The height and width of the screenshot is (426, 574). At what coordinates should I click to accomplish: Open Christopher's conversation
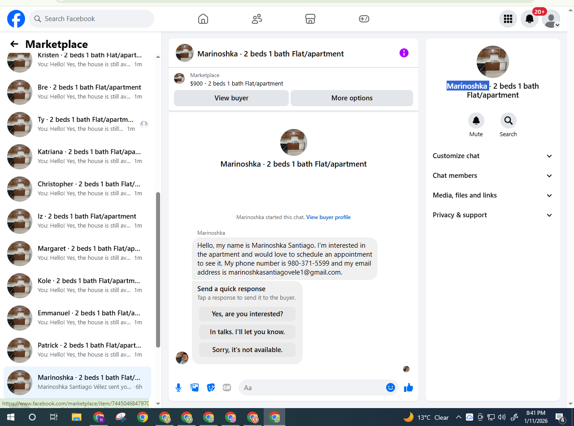pos(77,189)
